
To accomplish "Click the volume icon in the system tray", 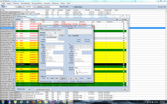I will point(157,102).
